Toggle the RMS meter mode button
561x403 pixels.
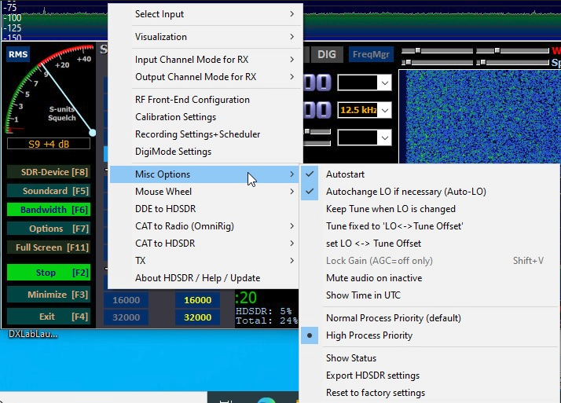click(18, 54)
